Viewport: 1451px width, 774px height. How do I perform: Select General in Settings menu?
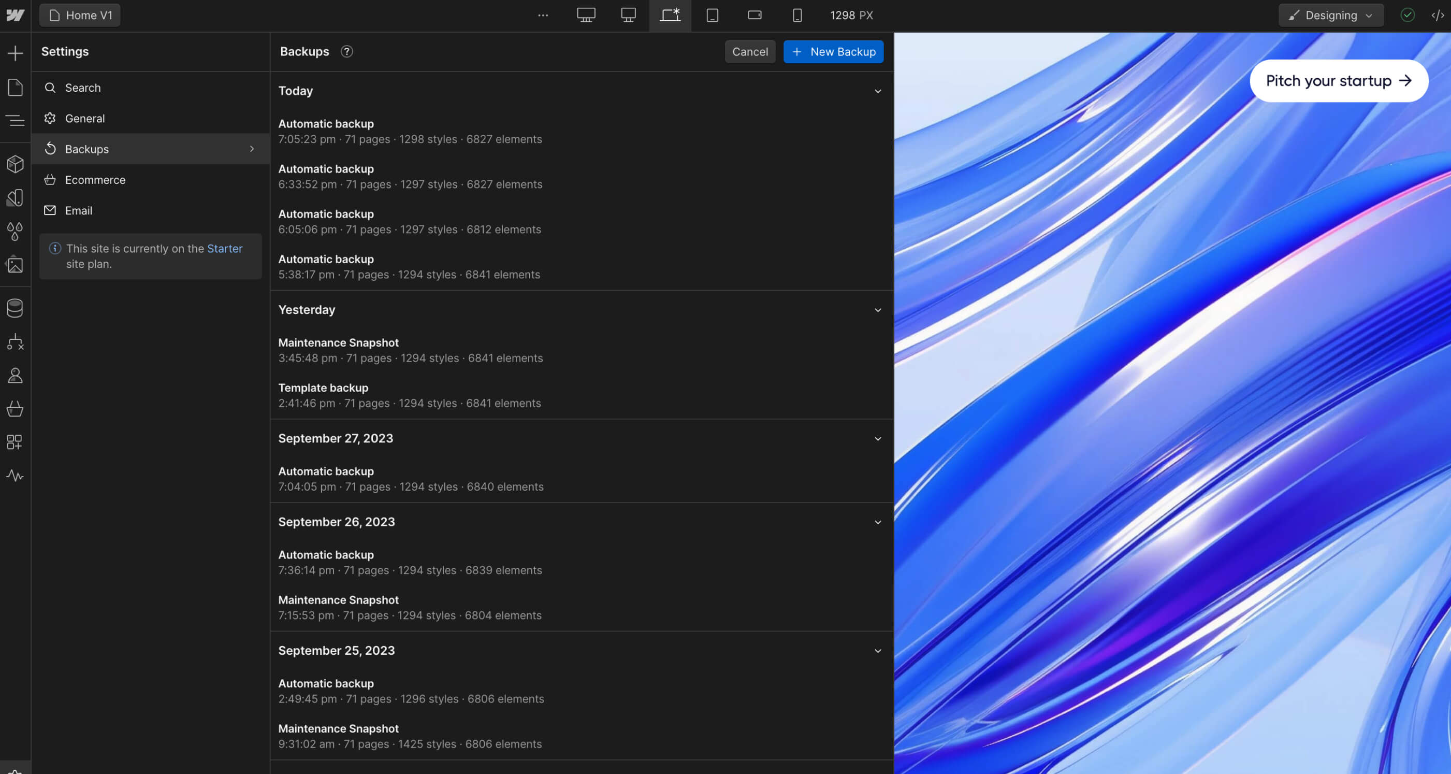85,119
